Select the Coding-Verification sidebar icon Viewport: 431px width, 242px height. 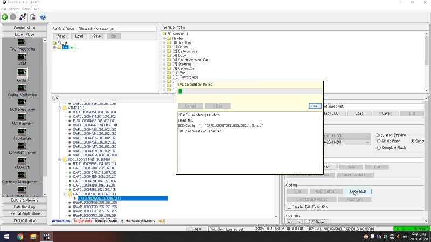(22, 88)
